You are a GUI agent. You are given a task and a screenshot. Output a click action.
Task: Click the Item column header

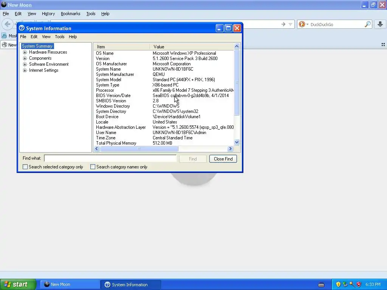pyautogui.click(x=122, y=46)
